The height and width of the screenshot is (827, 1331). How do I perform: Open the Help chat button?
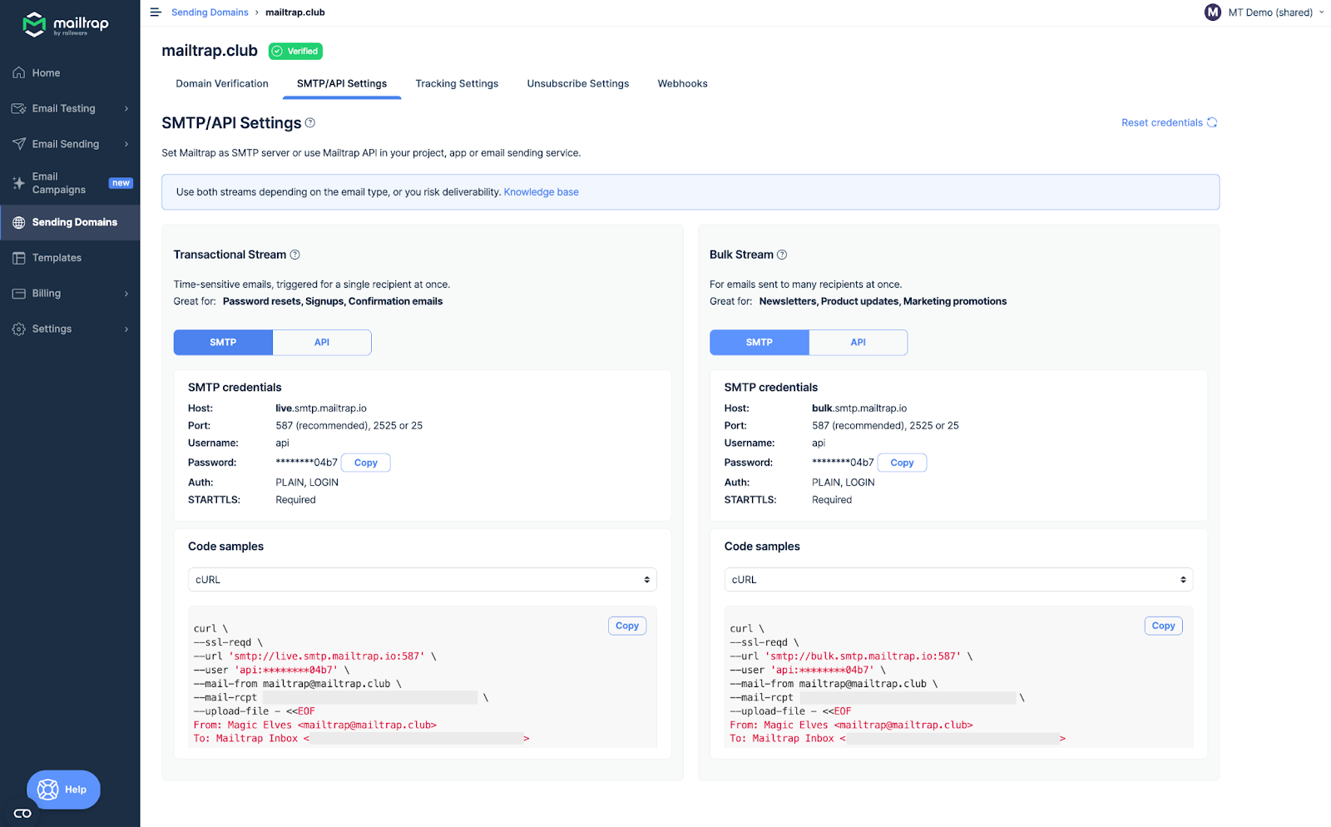tap(63, 790)
